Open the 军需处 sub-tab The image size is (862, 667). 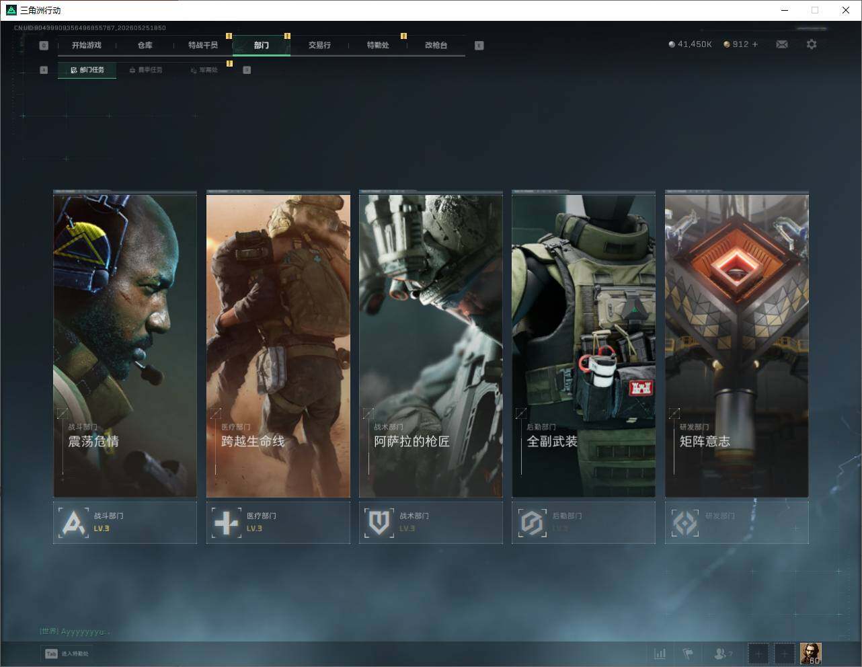tap(204, 70)
